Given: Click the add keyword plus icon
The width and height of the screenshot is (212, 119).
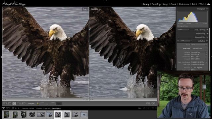Looking at the screenshot, I should [178, 37].
